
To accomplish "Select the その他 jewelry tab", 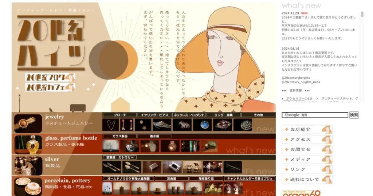I will (x=258, y=115).
